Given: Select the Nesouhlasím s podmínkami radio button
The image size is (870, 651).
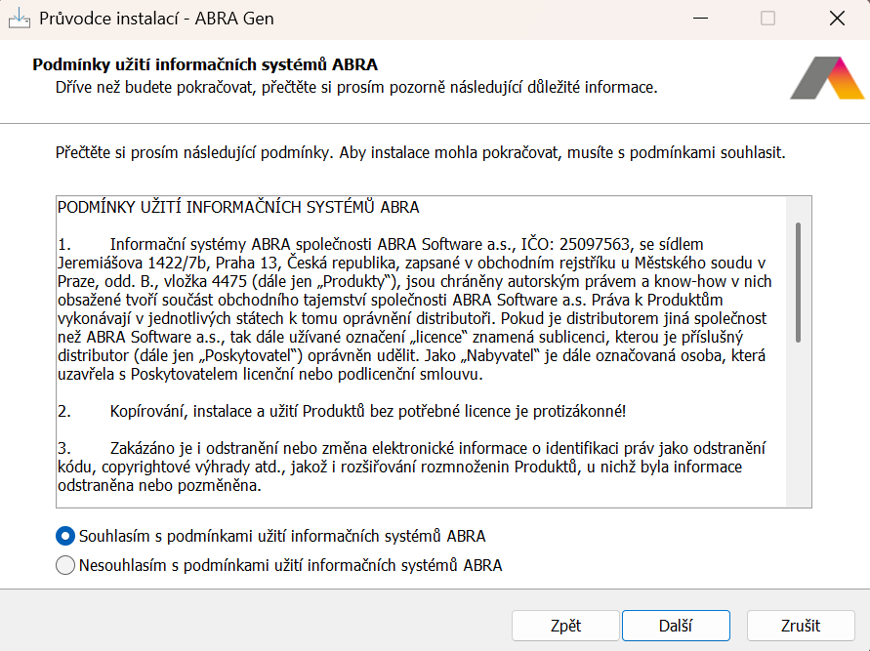Looking at the screenshot, I should point(65,565).
